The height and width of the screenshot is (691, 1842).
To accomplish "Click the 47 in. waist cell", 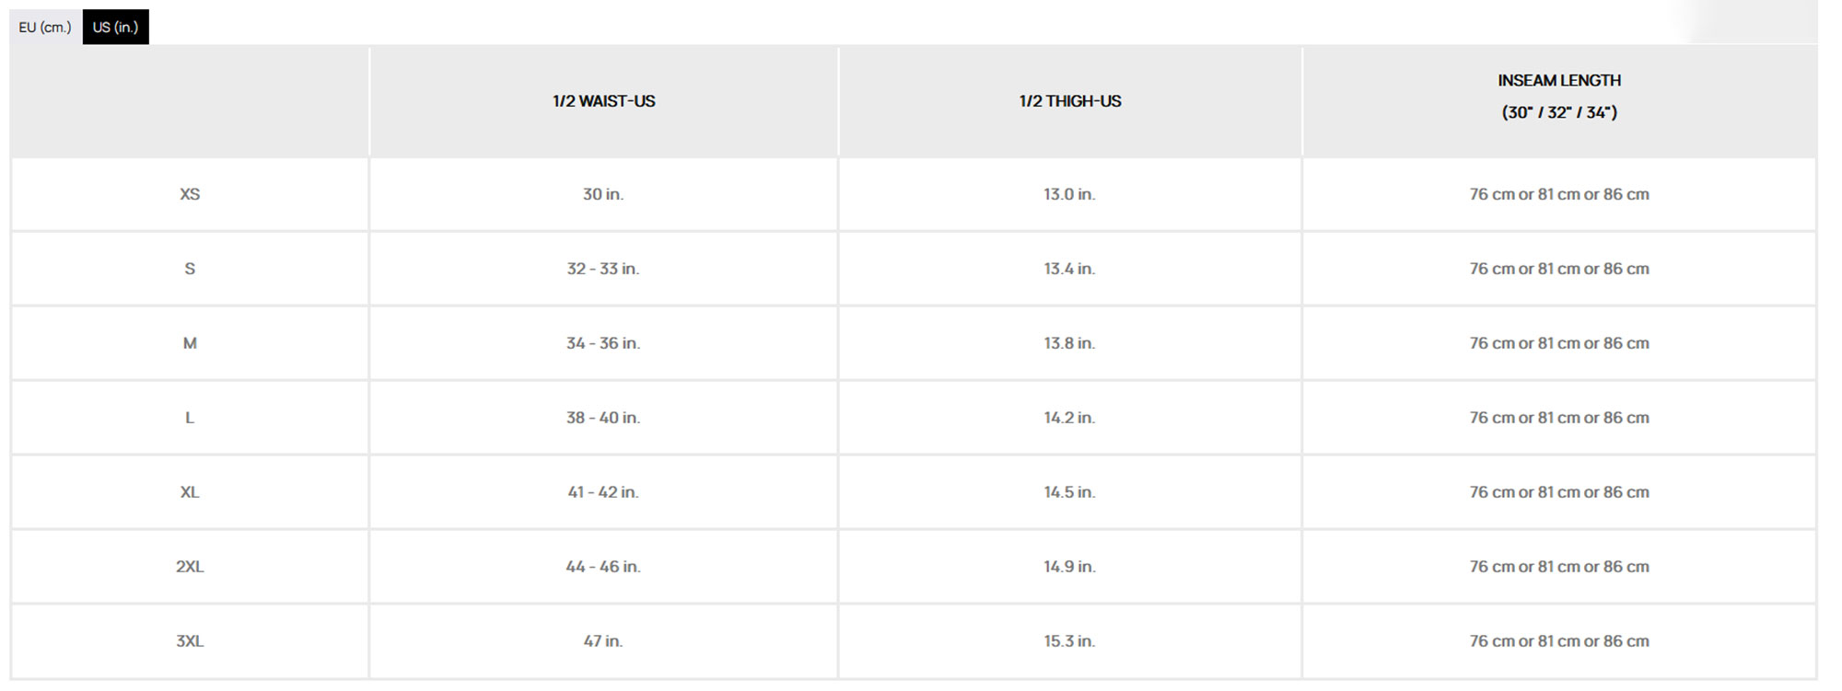I will click(x=603, y=641).
